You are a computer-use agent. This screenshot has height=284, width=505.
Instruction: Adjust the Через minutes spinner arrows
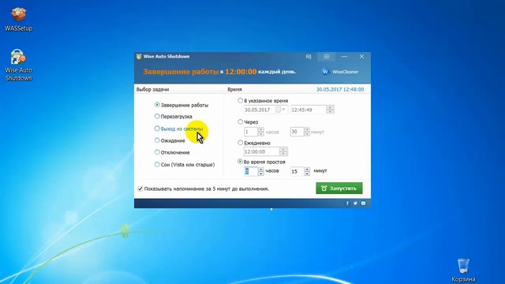point(307,132)
